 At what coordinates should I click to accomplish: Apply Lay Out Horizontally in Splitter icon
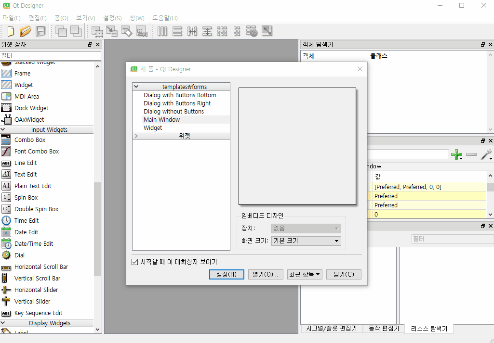click(x=192, y=31)
